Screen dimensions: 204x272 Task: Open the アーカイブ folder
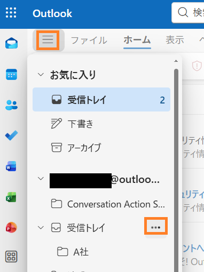[x=101, y=148]
